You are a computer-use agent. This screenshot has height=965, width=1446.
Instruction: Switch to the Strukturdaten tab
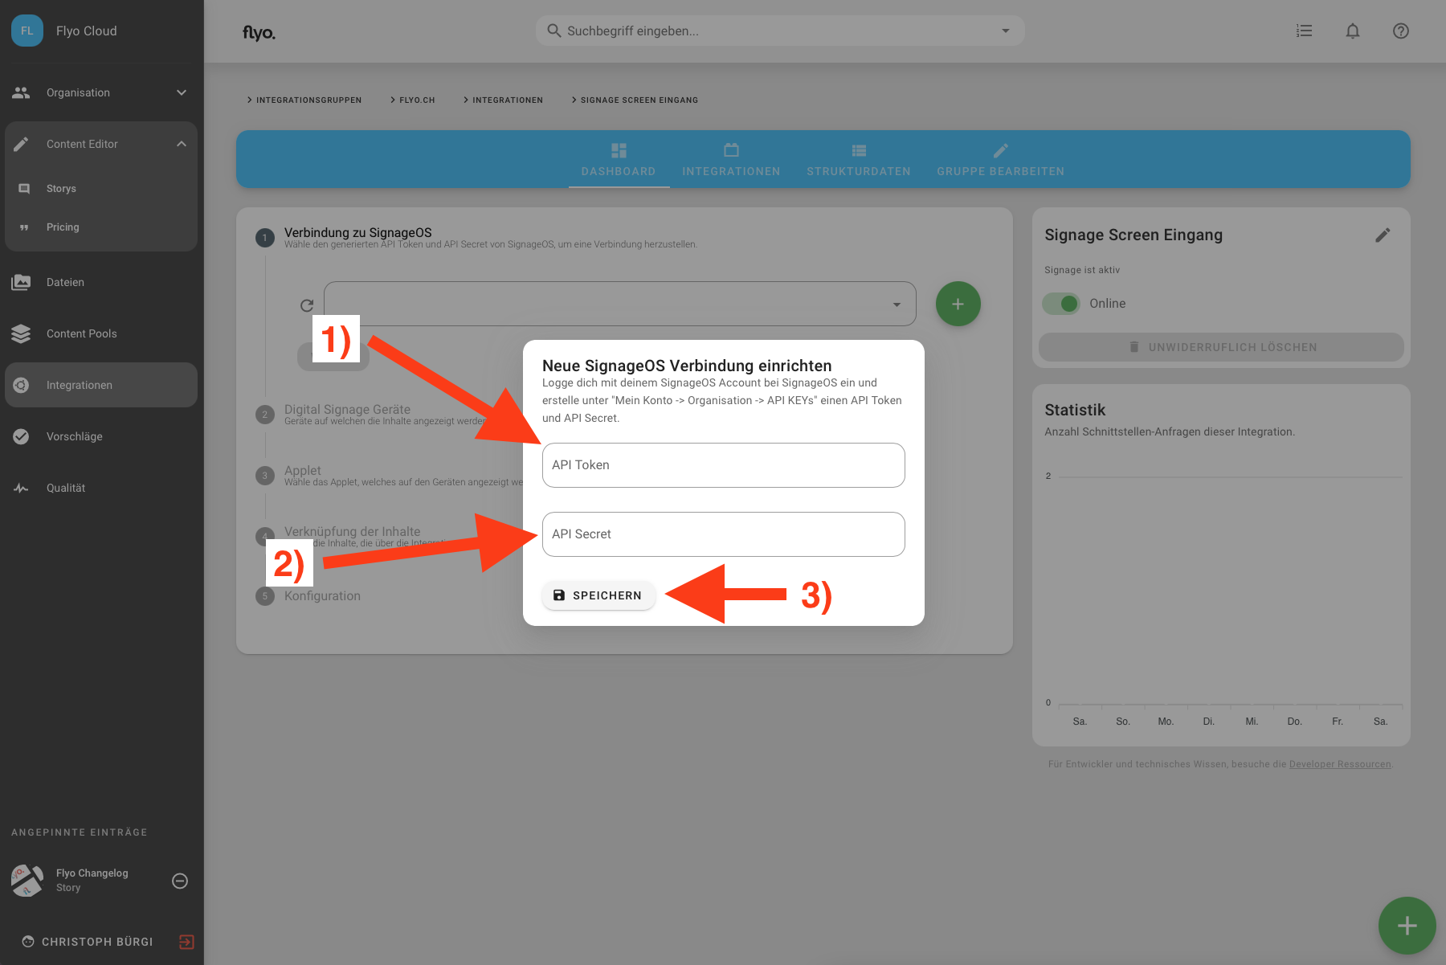coord(859,161)
